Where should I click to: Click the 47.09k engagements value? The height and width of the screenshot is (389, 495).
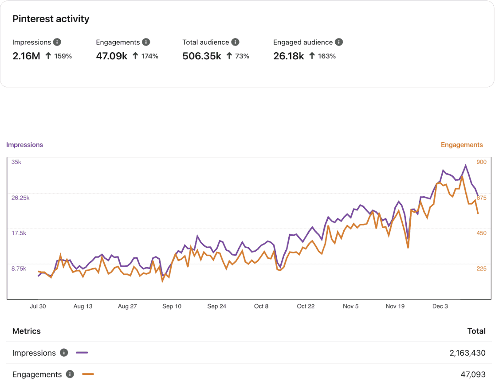pyautogui.click(x=111, y=56)
